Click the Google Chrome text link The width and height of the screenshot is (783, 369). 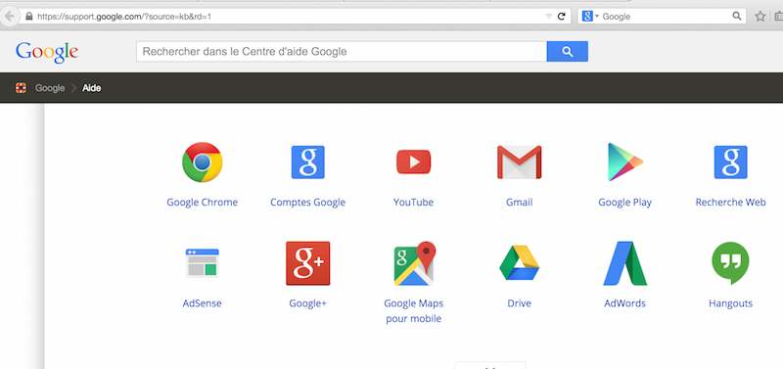[x=203, y=203]
